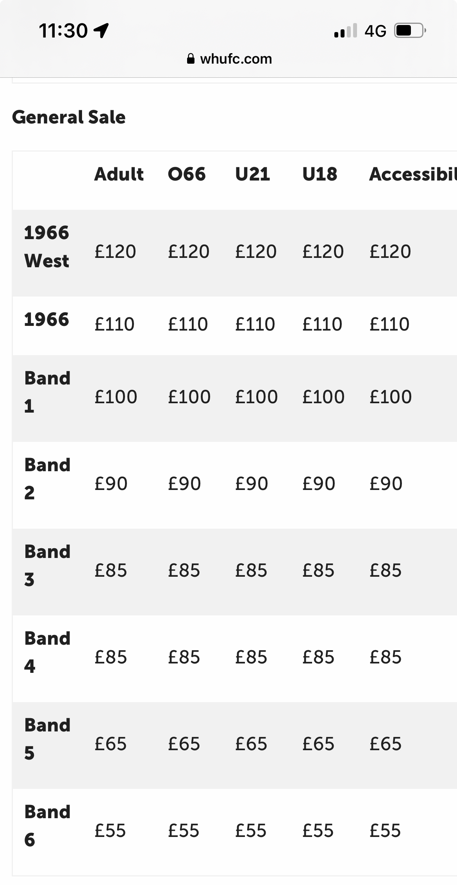Click the Band 6 row label
The width and height of the screenshot is (457, 885).
[47, 826]
